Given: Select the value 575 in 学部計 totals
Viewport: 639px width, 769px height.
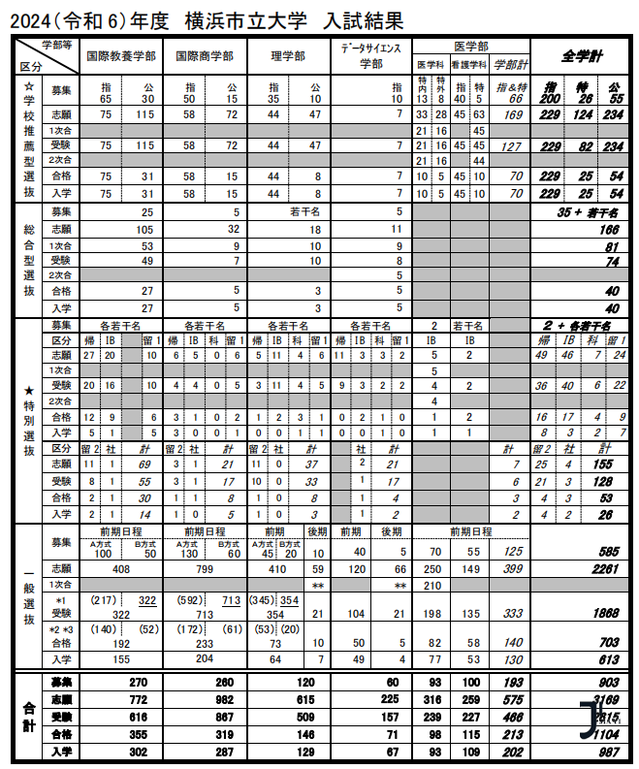Looking at the screenshot, I should coord(513,700).
